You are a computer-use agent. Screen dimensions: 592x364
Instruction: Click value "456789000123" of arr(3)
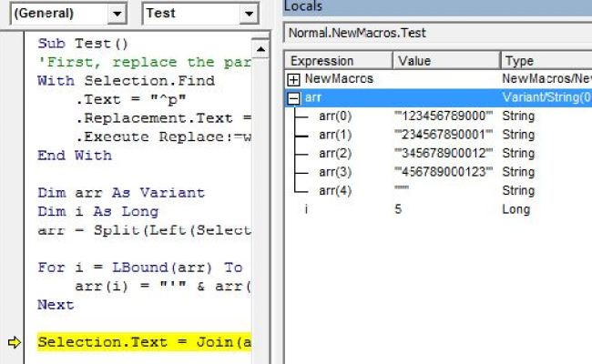coord(444,172)
